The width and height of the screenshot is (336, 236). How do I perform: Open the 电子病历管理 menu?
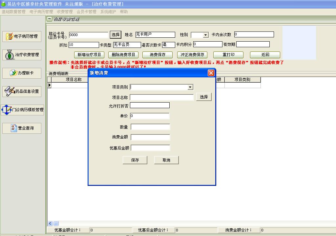(41, 12)
